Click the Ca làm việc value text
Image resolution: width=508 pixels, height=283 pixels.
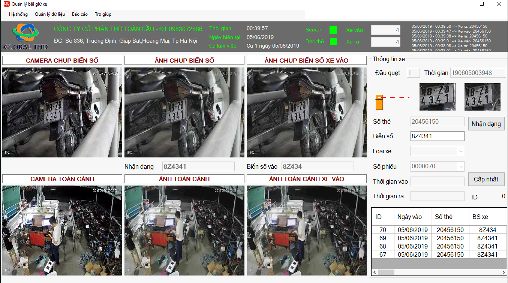273,46
